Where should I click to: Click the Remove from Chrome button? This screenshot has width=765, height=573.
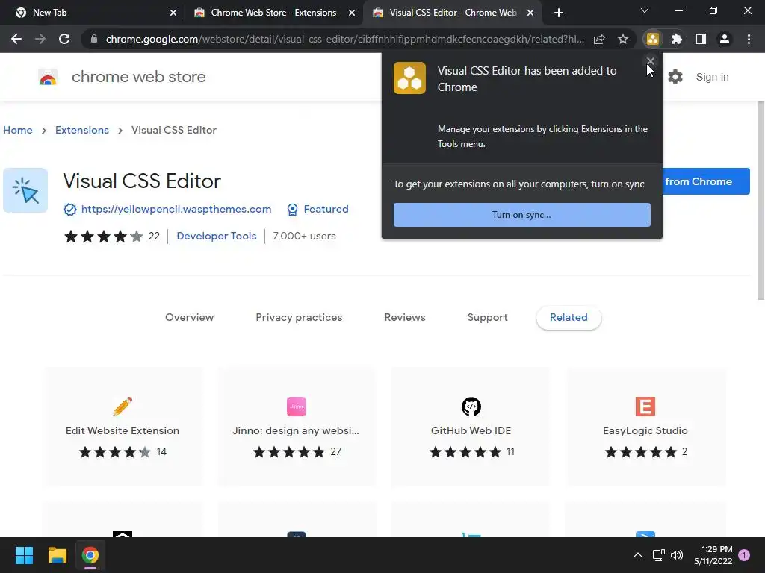tap(706, 181)
